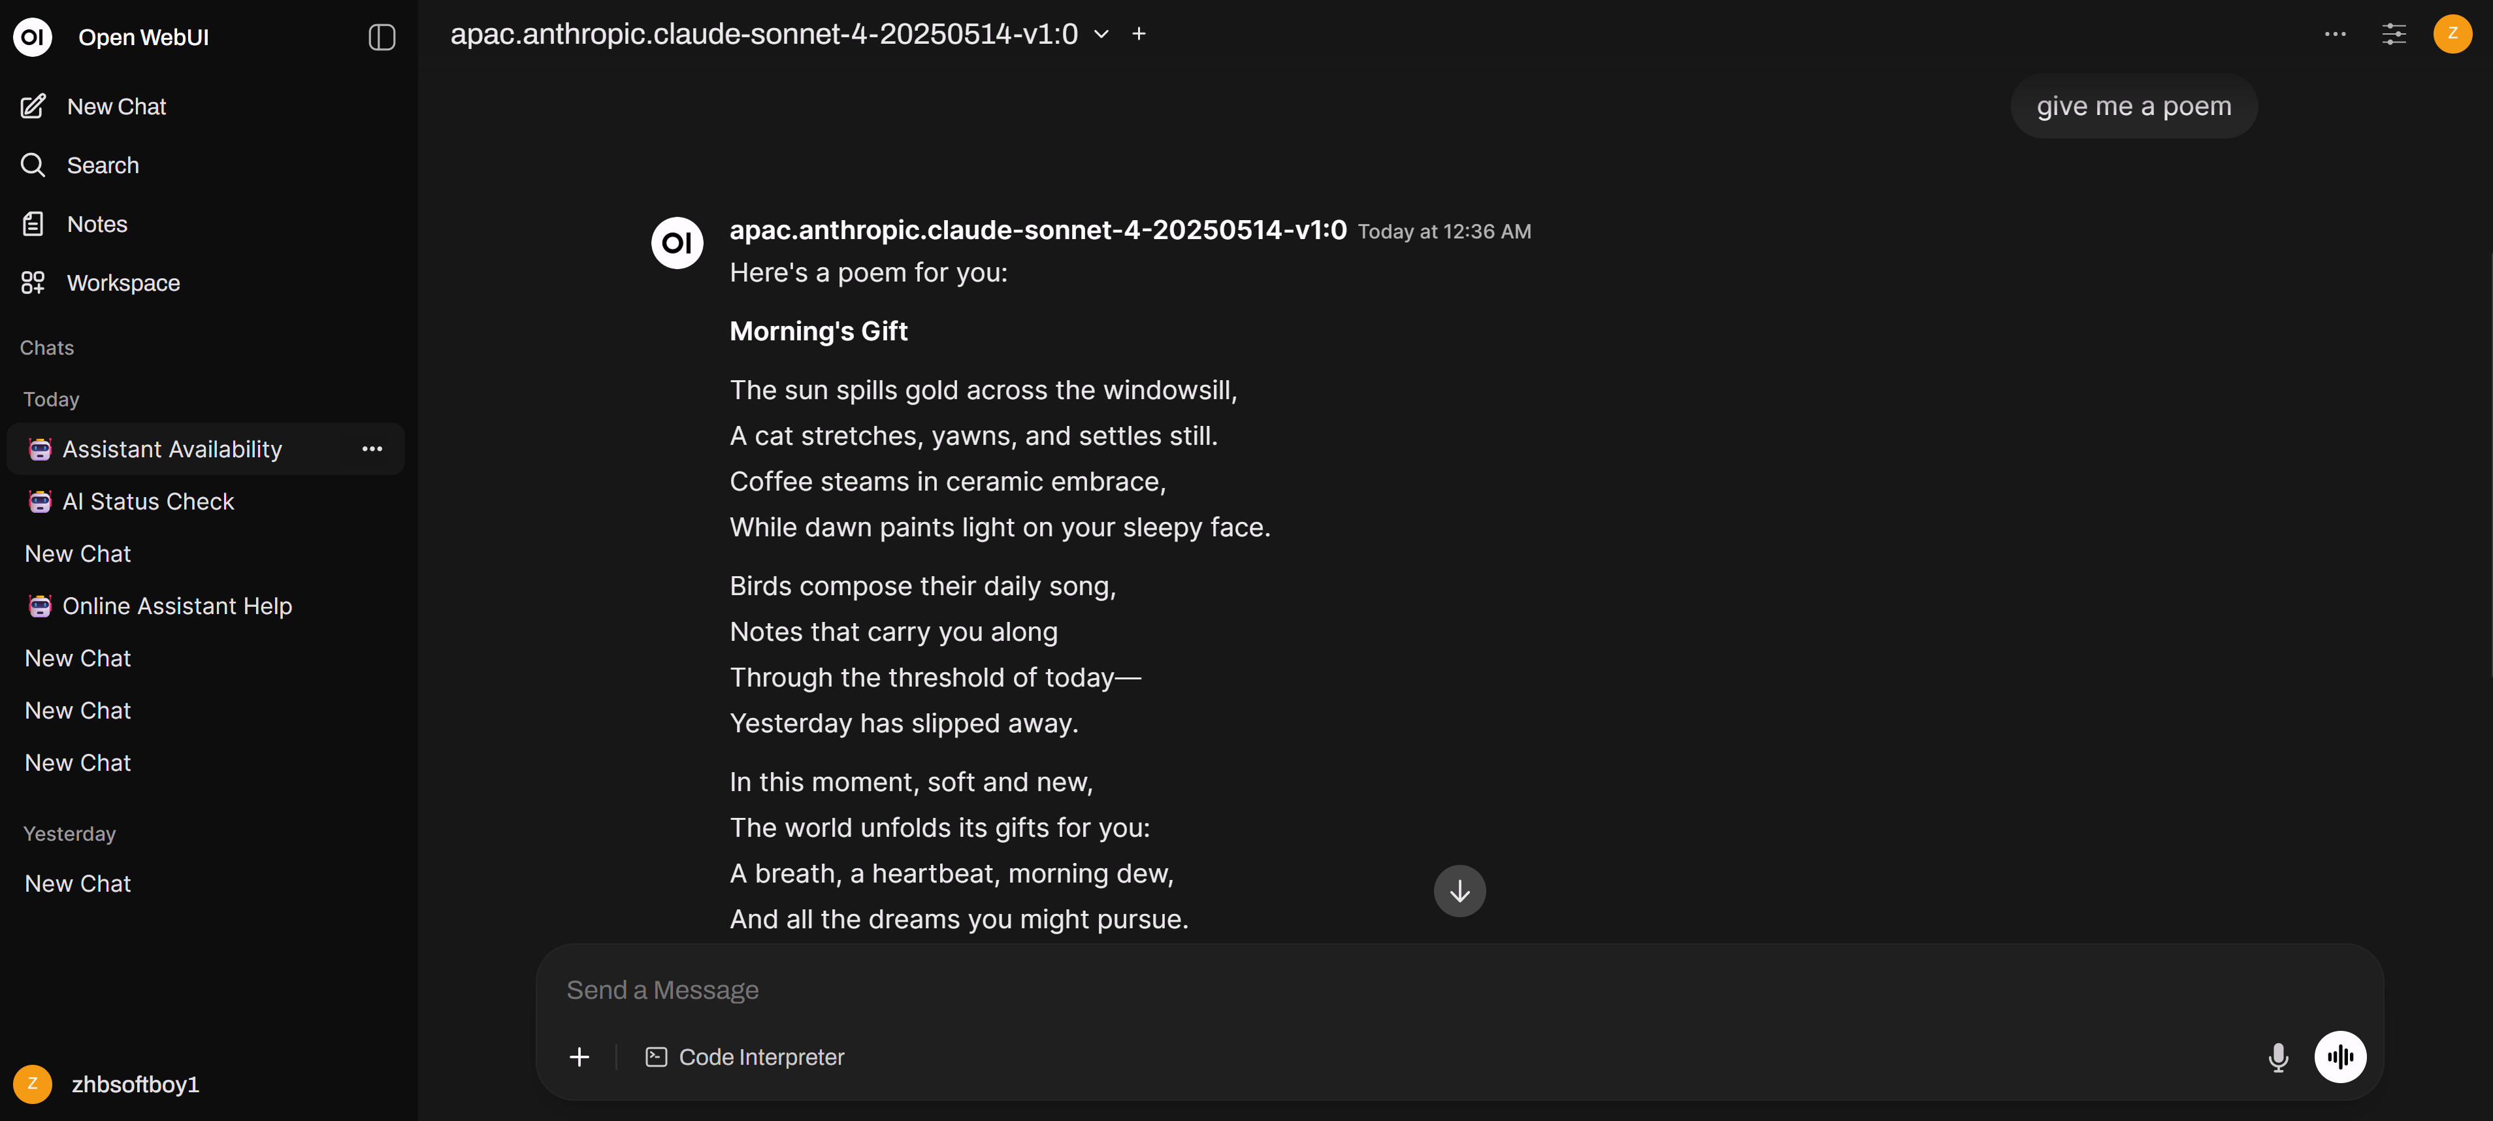Open the user avatar menu at top right

(2452, 35)
